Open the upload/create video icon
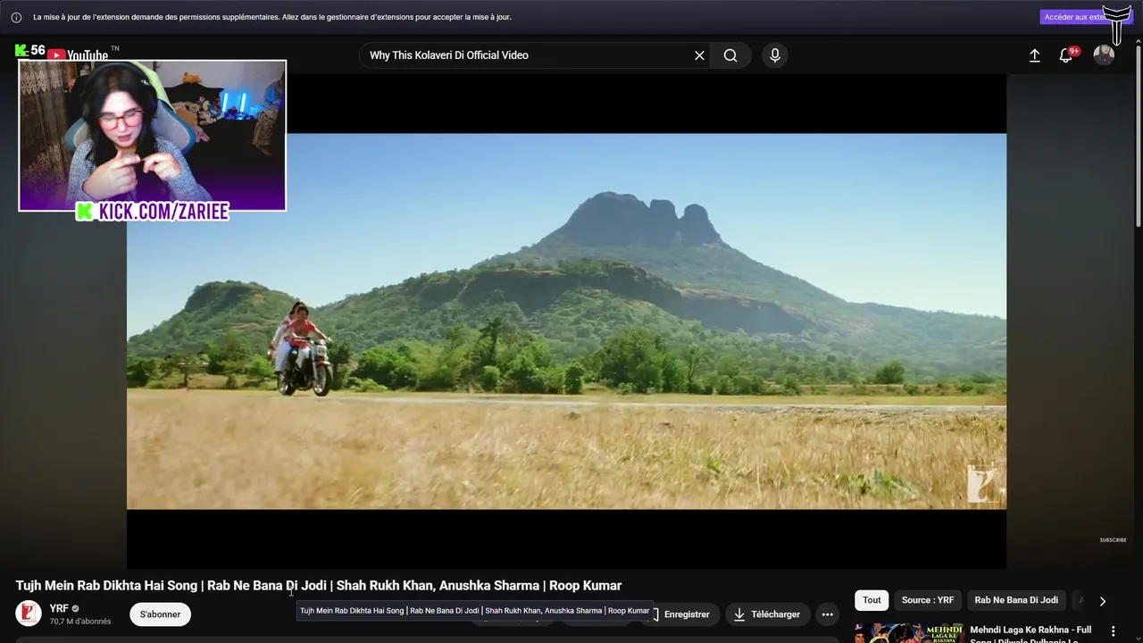 1034,55
